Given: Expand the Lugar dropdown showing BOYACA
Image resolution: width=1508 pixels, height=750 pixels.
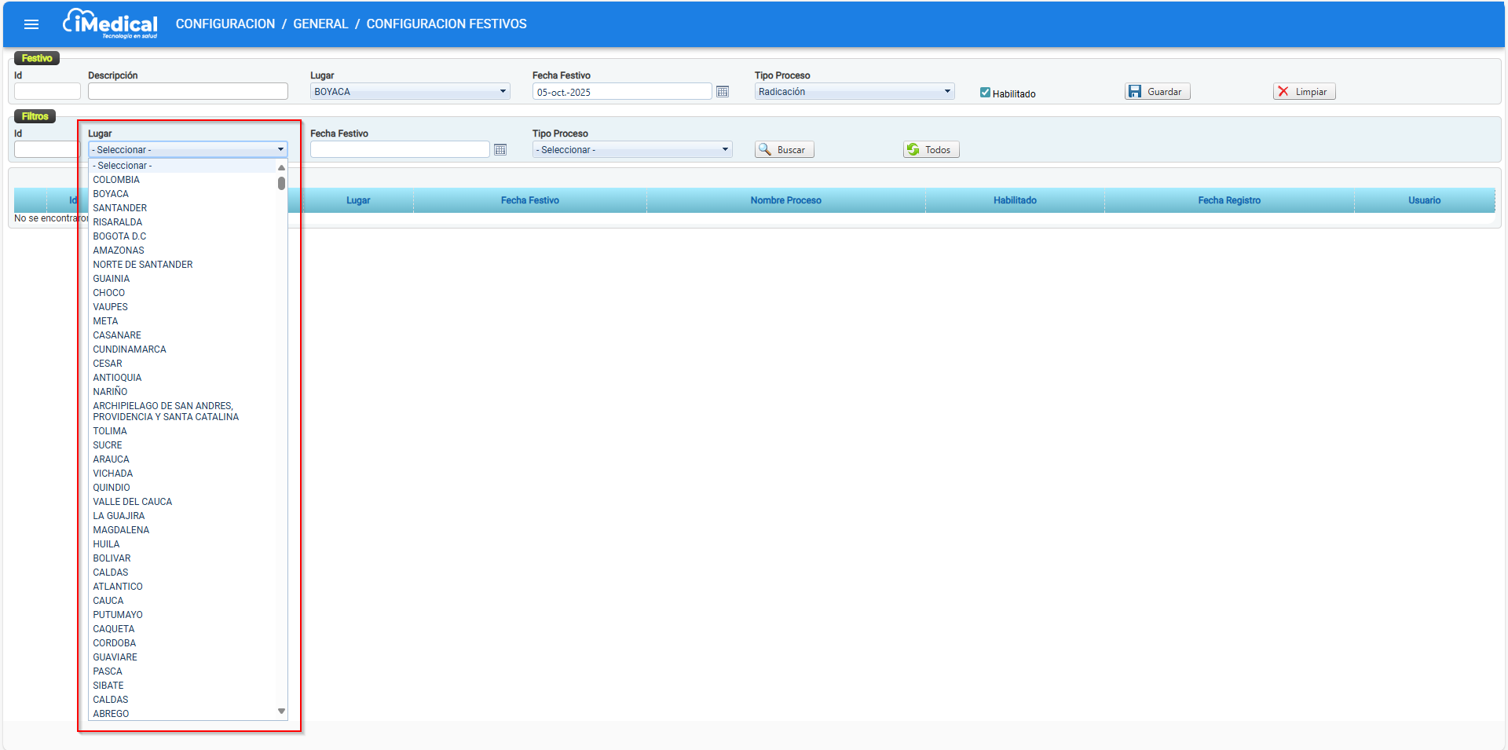Looking at the screenshot, I should point(409,92).
